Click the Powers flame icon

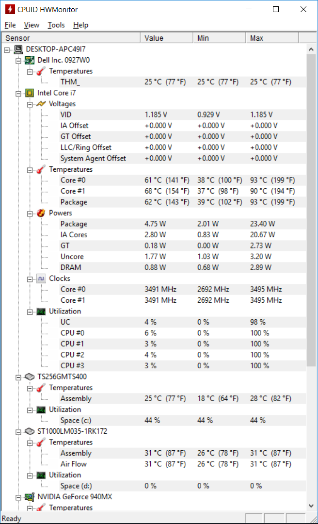41,213
